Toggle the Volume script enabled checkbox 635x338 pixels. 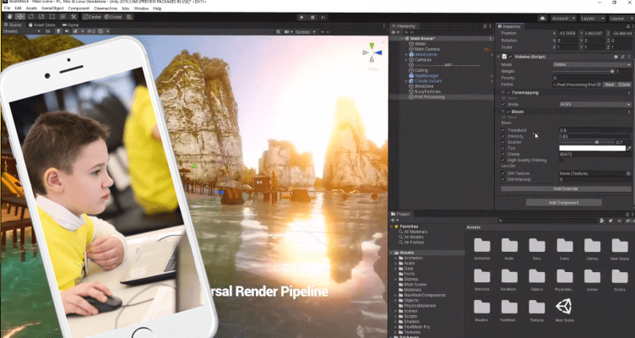pos(511,57)
